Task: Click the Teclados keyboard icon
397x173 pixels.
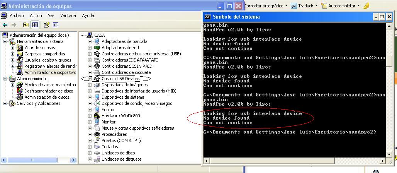Action: pos(97,147)
